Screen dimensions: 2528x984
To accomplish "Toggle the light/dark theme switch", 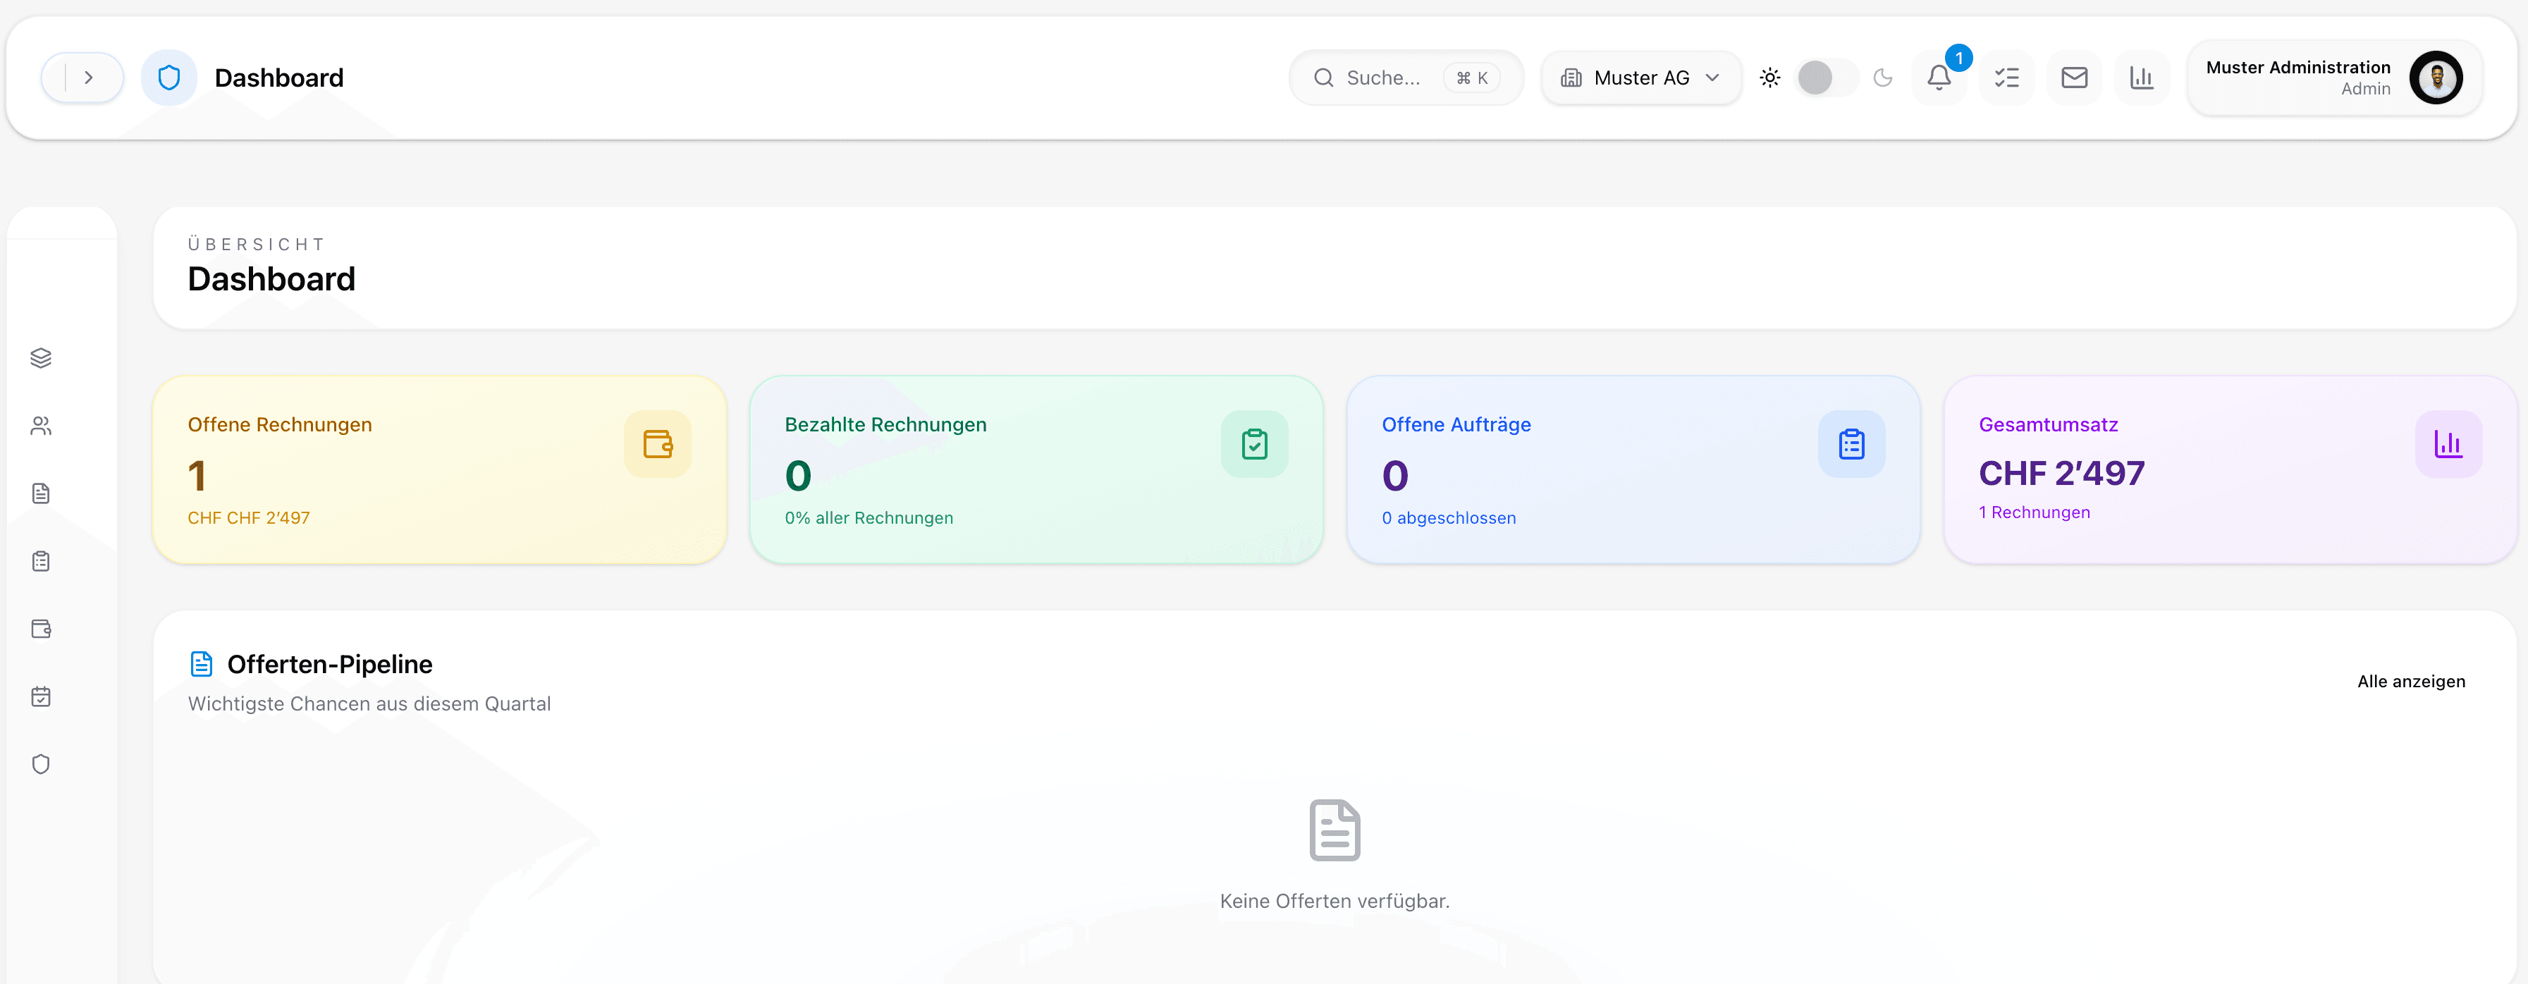I will (x=1823, y=78).
